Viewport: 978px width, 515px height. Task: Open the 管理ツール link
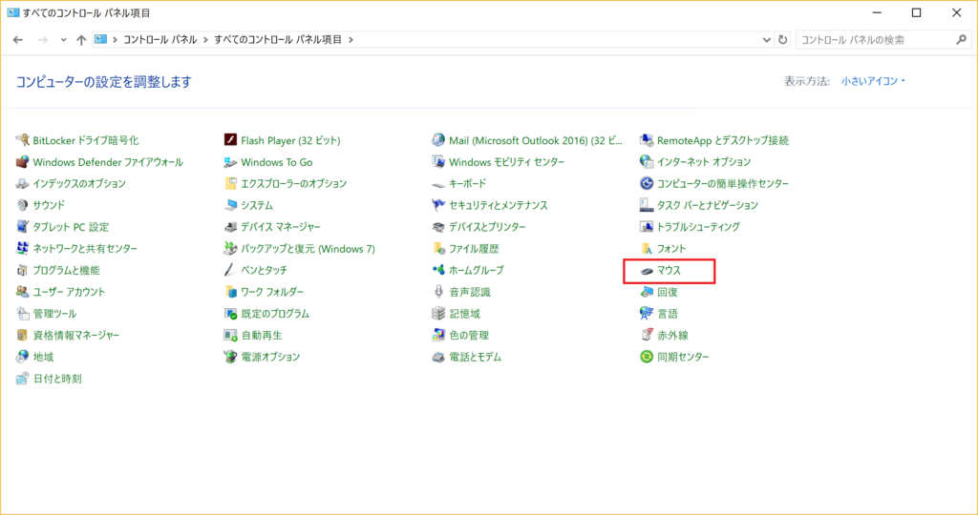pyautogui.click(x=54, y=313)
